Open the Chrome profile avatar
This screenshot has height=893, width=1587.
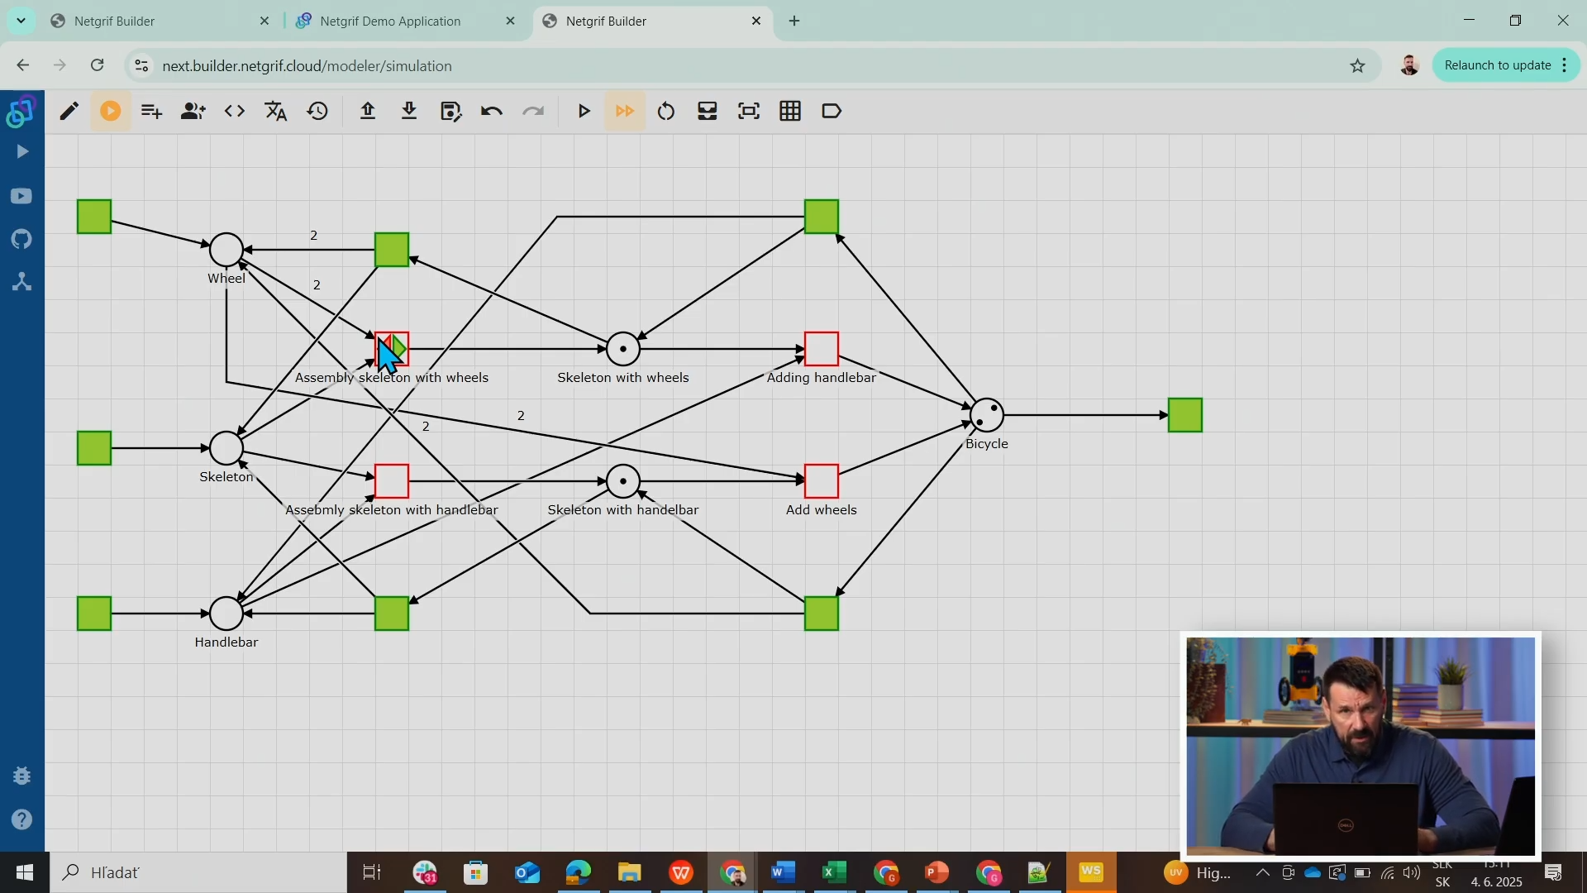(1409, 65)
